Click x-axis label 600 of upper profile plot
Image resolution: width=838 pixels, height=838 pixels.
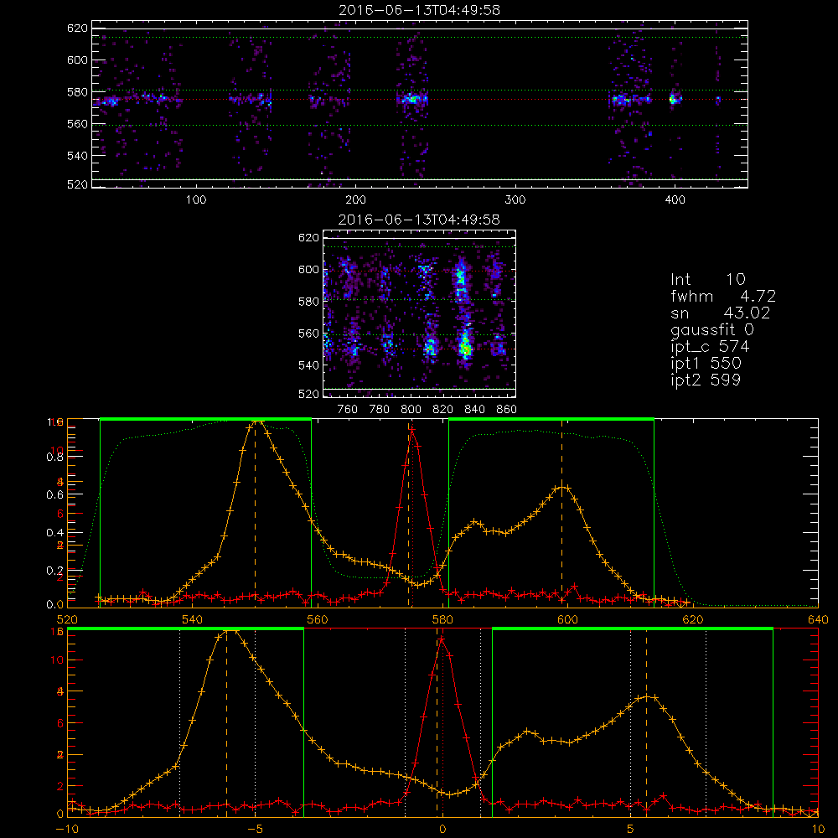567,619
